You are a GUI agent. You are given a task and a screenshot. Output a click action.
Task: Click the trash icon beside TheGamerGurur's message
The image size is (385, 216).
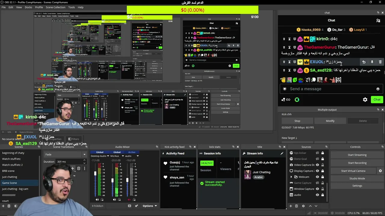(284, 47)
